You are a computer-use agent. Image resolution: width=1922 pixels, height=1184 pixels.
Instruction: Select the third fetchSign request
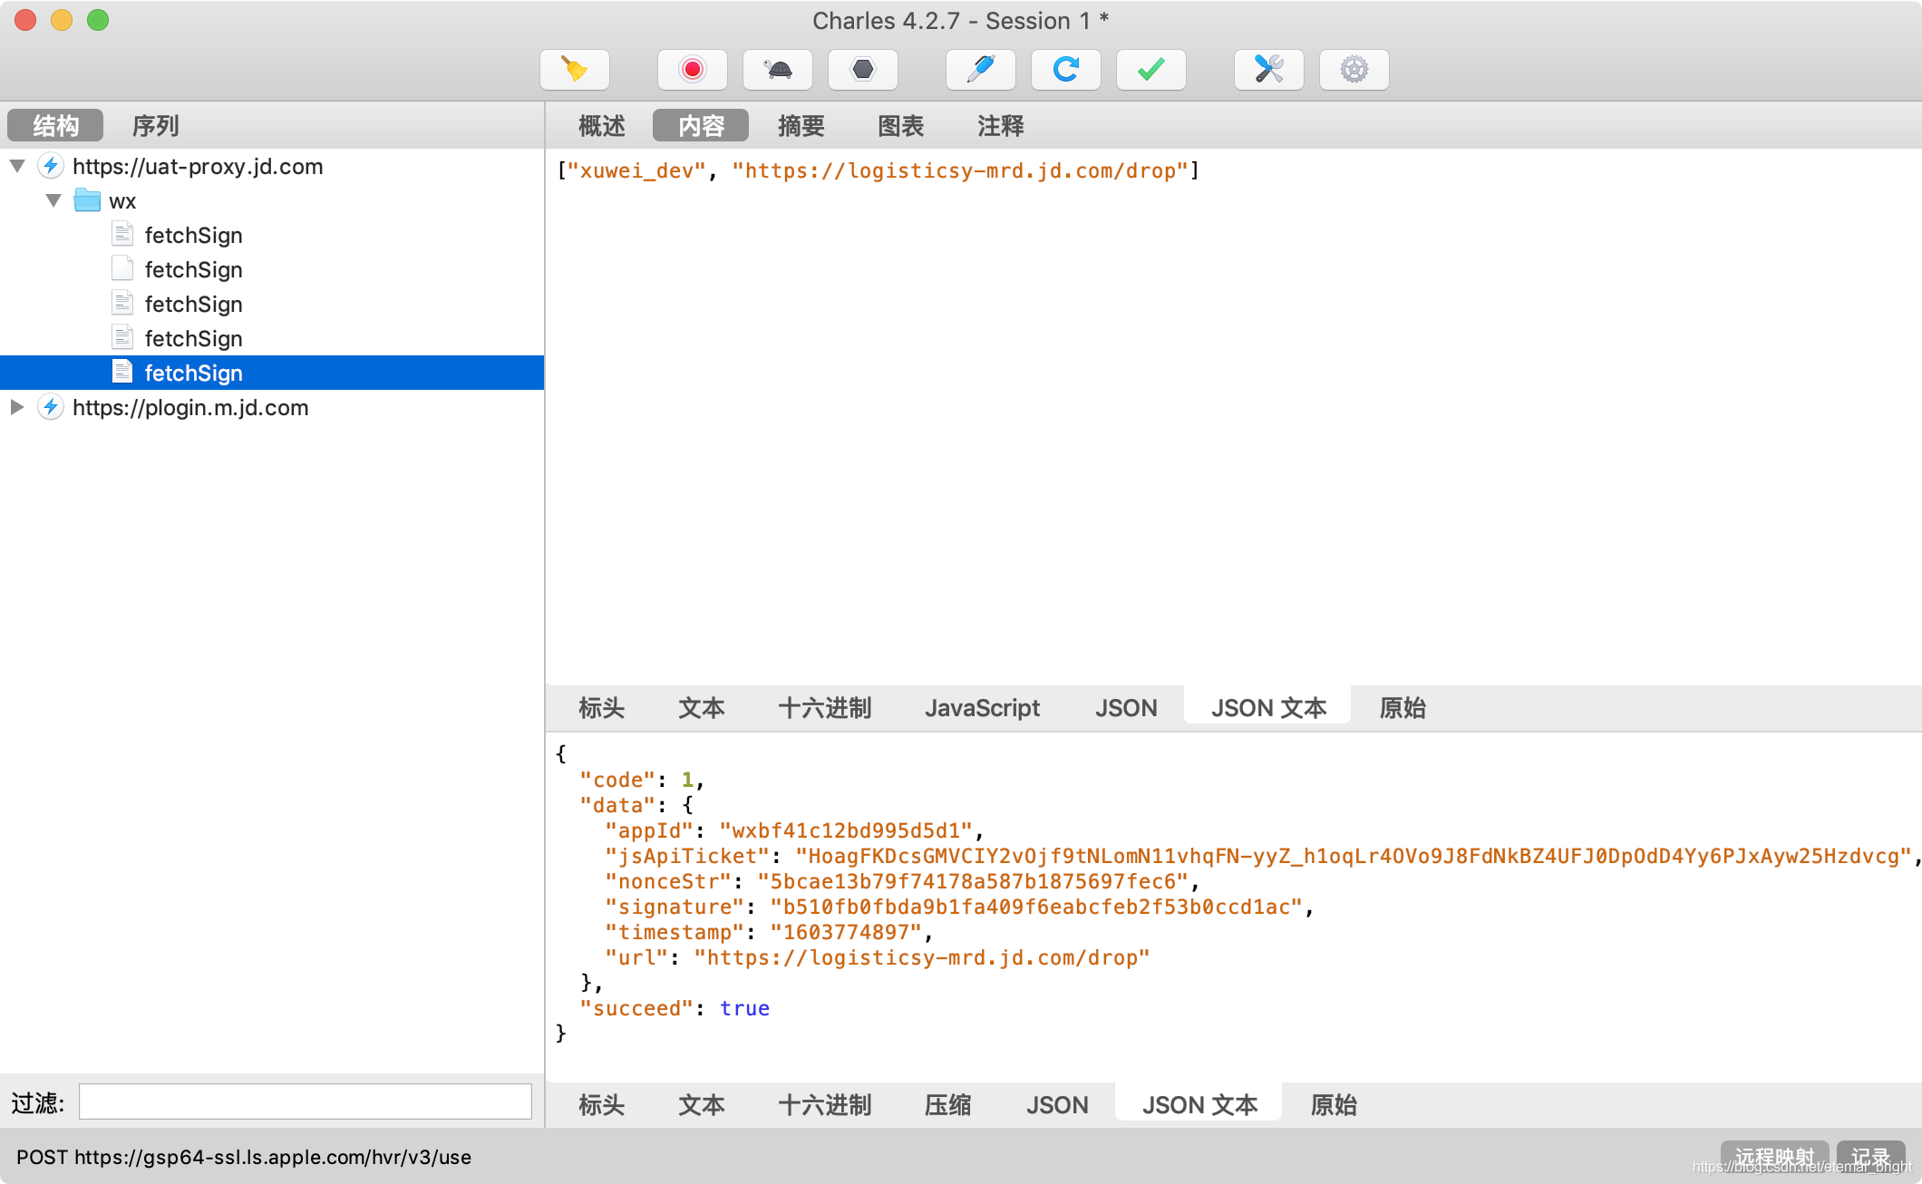[272, 304]
